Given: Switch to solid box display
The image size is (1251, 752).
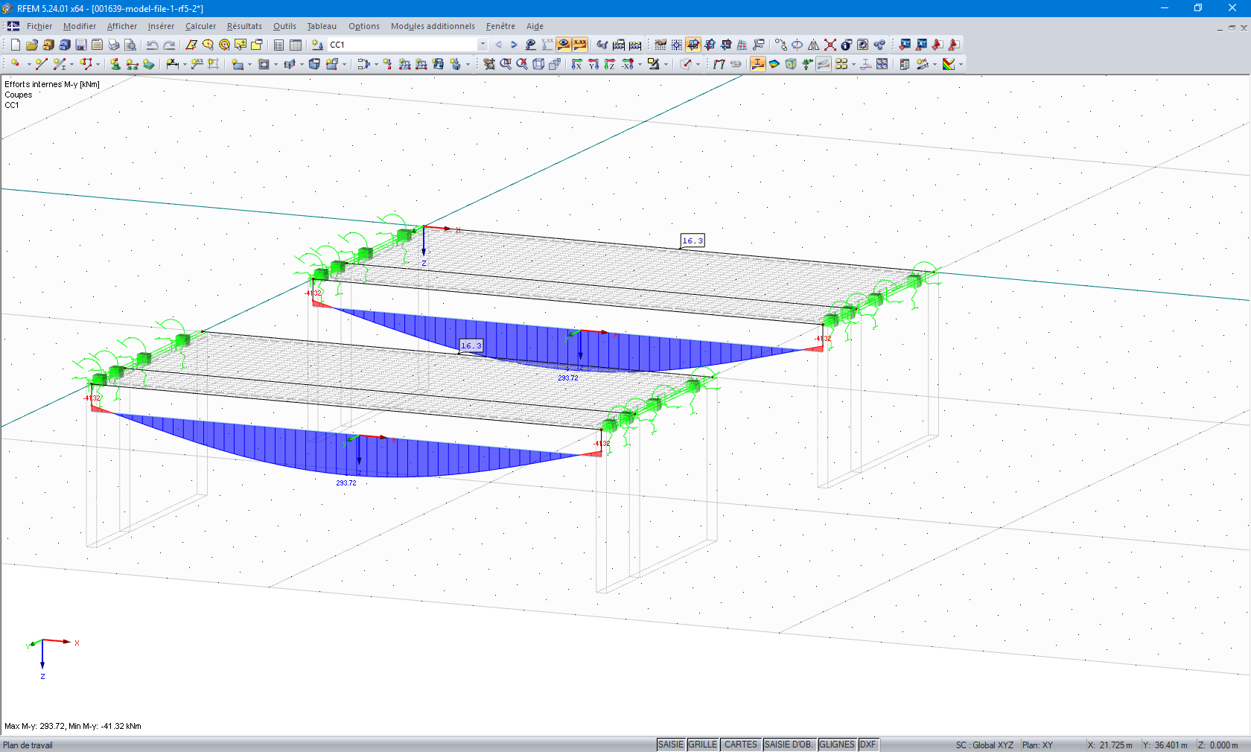Looking at the screenshot, I should 555,64.
